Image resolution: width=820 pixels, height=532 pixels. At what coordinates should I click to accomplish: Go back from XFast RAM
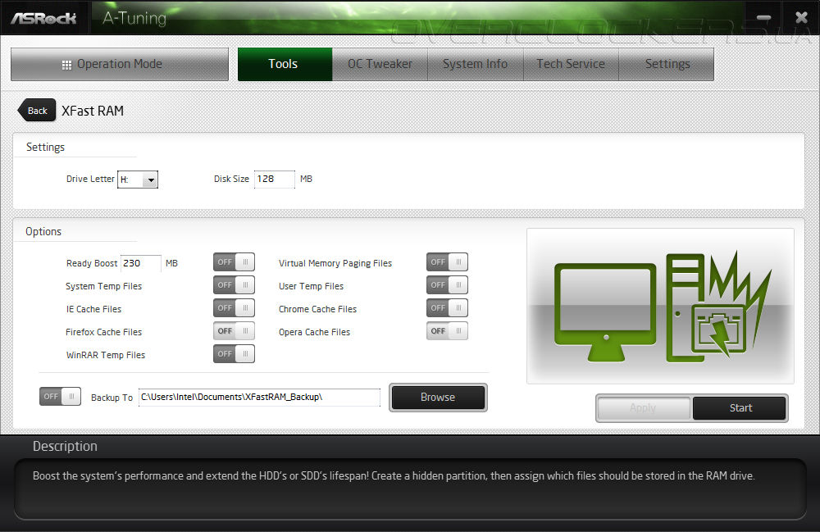tap(37, 111)
